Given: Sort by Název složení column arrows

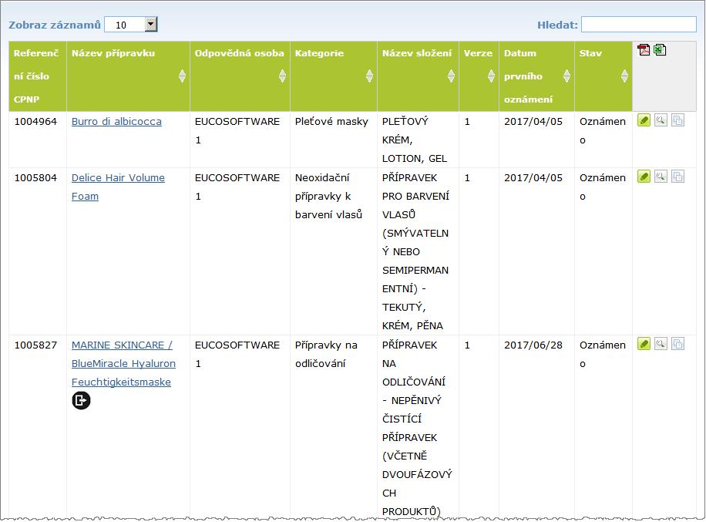Looking at the screenshot, I should click(x=451, y=76).
